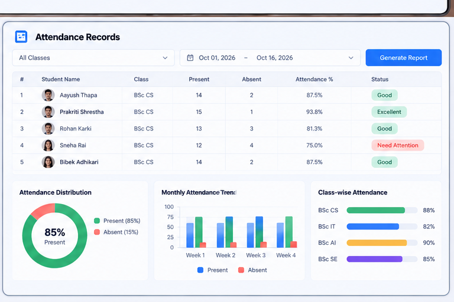Click the calendar icon in the date range field
454x302 pixels.
[190, 58]
